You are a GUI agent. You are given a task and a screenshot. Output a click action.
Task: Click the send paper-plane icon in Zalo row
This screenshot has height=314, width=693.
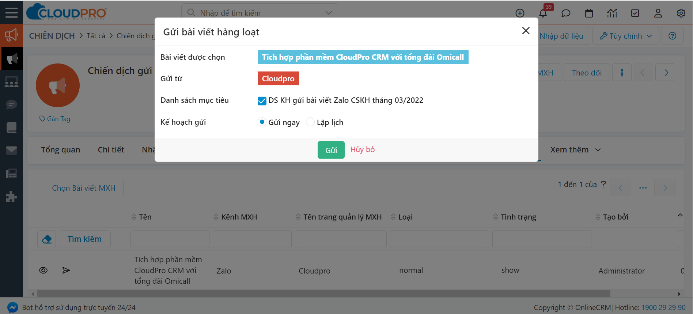66,270
